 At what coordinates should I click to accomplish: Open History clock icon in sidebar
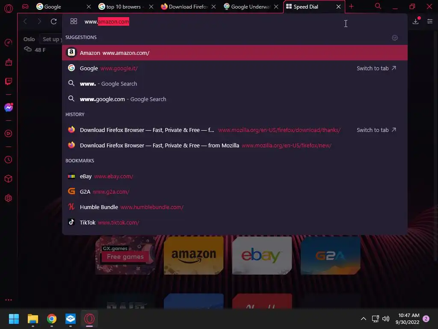9,160
